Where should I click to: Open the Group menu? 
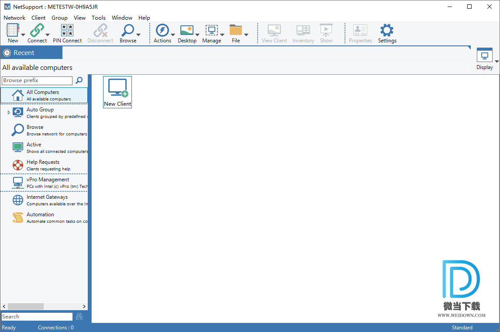(x=59, y=18)
